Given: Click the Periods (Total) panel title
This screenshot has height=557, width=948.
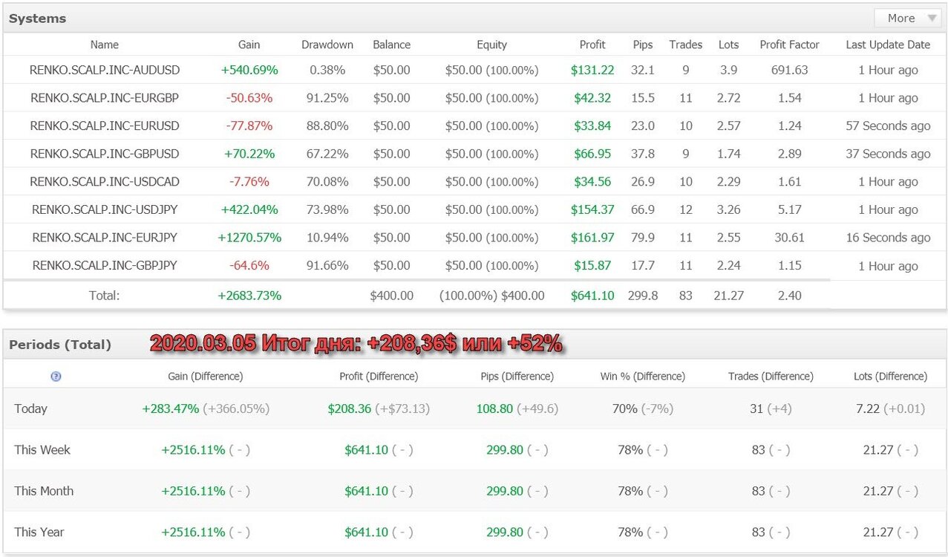Looking at the screenshot, I should click(x=60, y=345).
